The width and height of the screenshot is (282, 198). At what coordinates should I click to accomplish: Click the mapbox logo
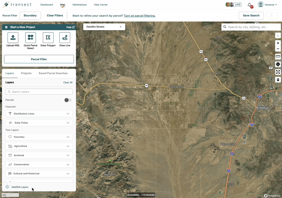click(272, 196)
